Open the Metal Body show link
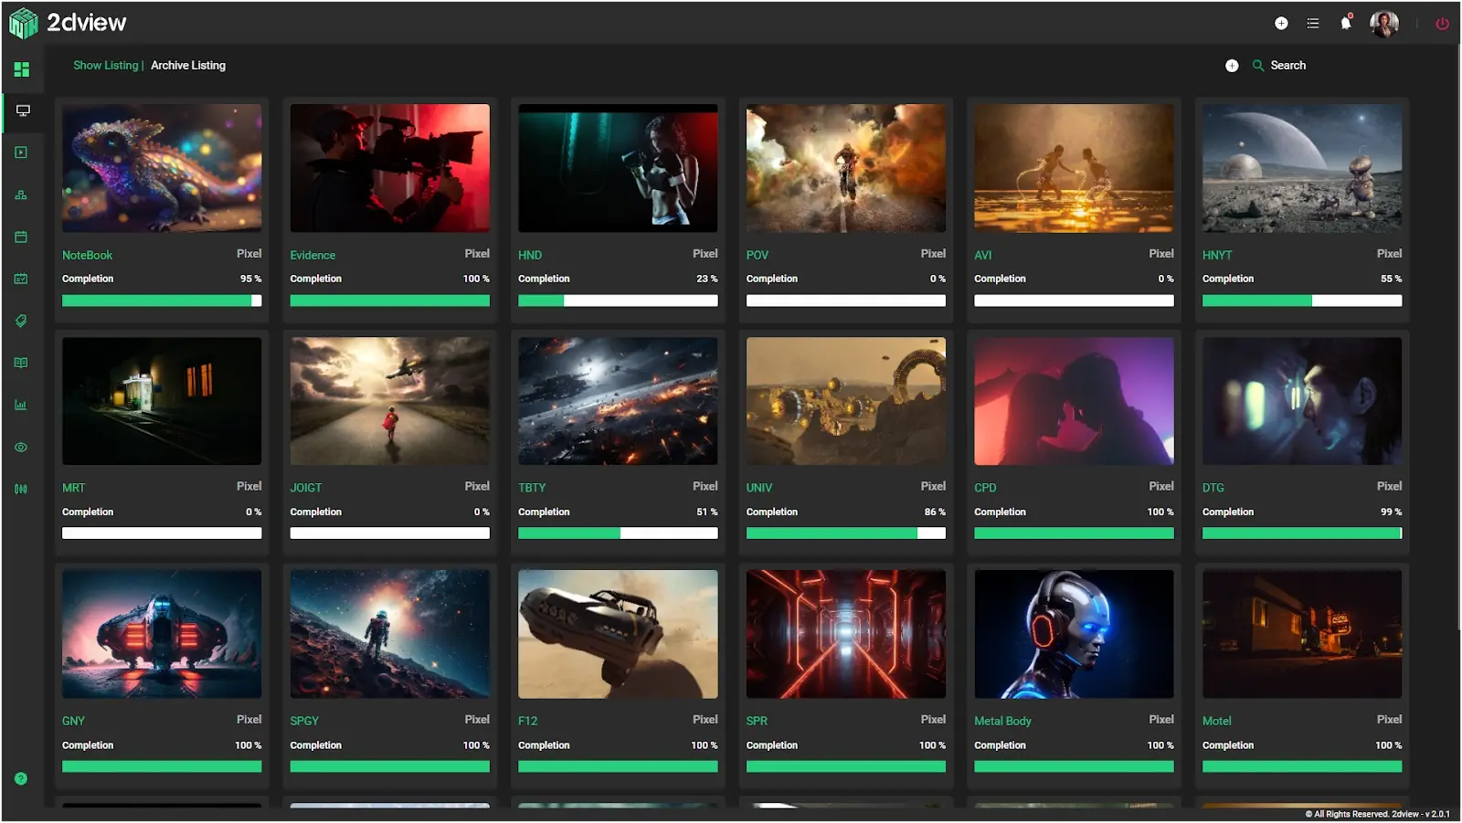The width and height of the screenshot is (1462, 823). pyautogui.click(x=1002, y=721)
